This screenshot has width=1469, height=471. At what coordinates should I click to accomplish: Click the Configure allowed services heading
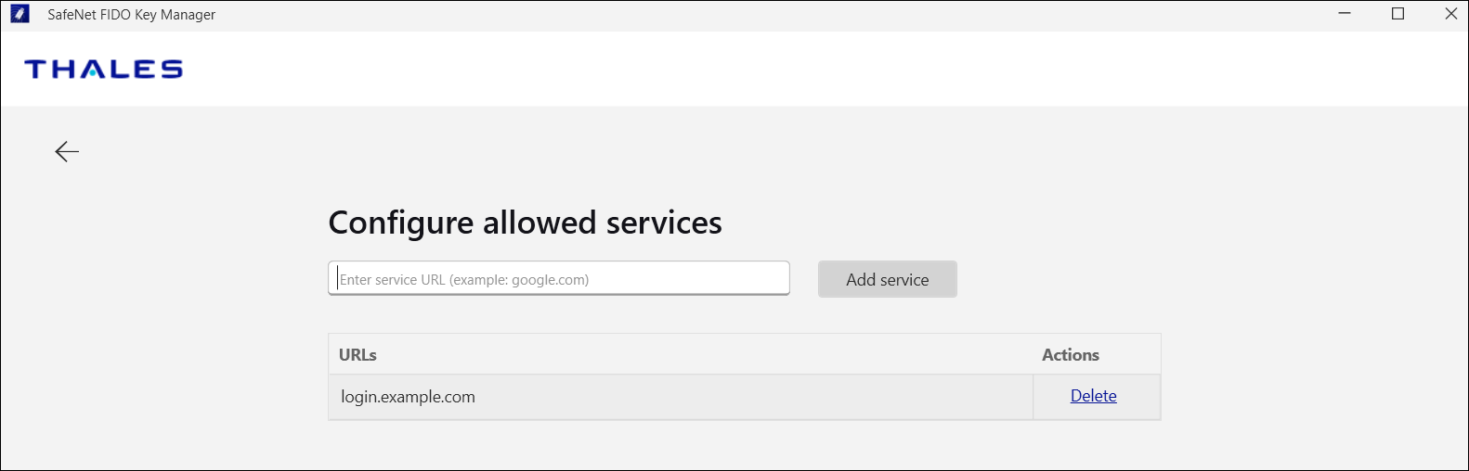(525, 223)
